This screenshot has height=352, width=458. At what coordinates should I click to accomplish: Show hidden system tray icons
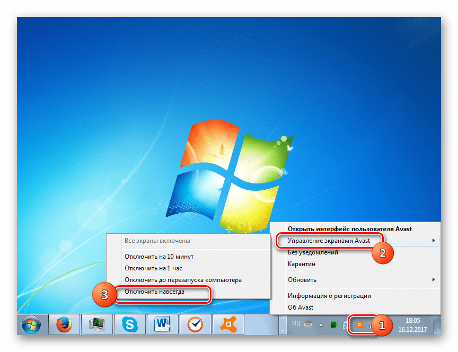tap(320, 324)
